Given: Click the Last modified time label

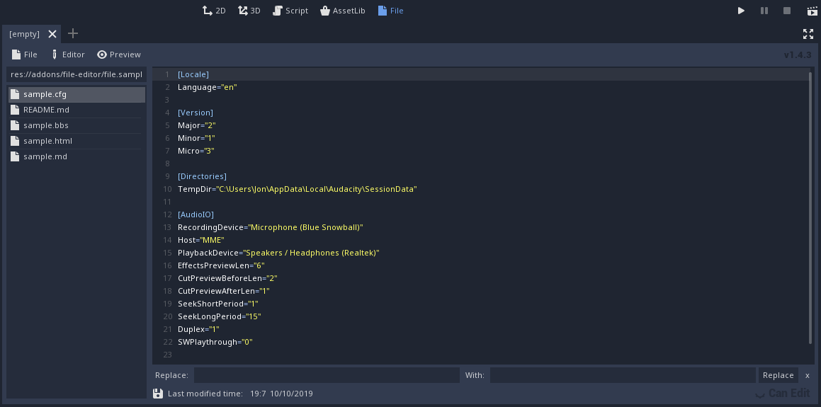Looking at the screenshot, I should [205, 394].
